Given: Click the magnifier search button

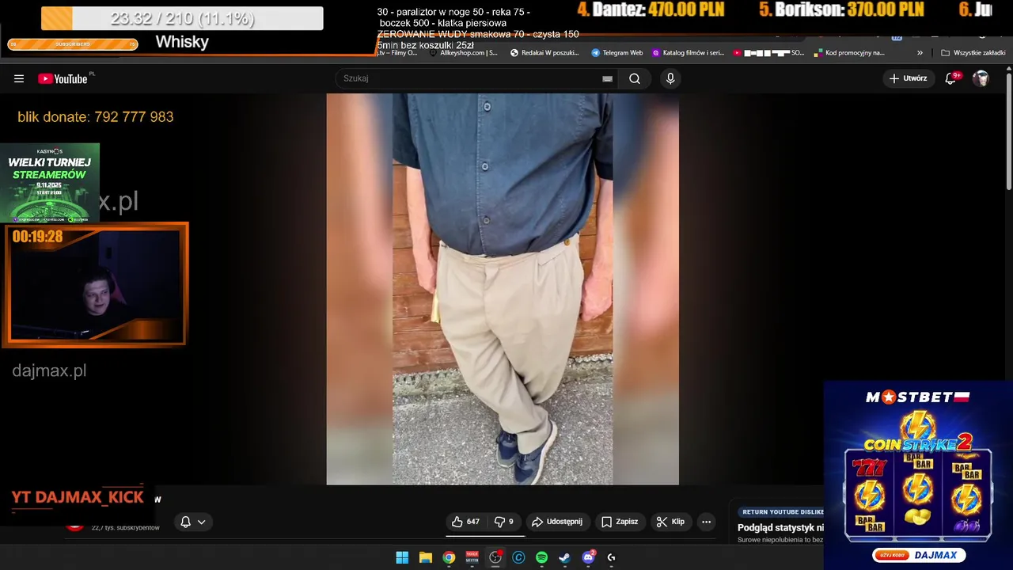Looking at the screenshot, I should (635, 78).
